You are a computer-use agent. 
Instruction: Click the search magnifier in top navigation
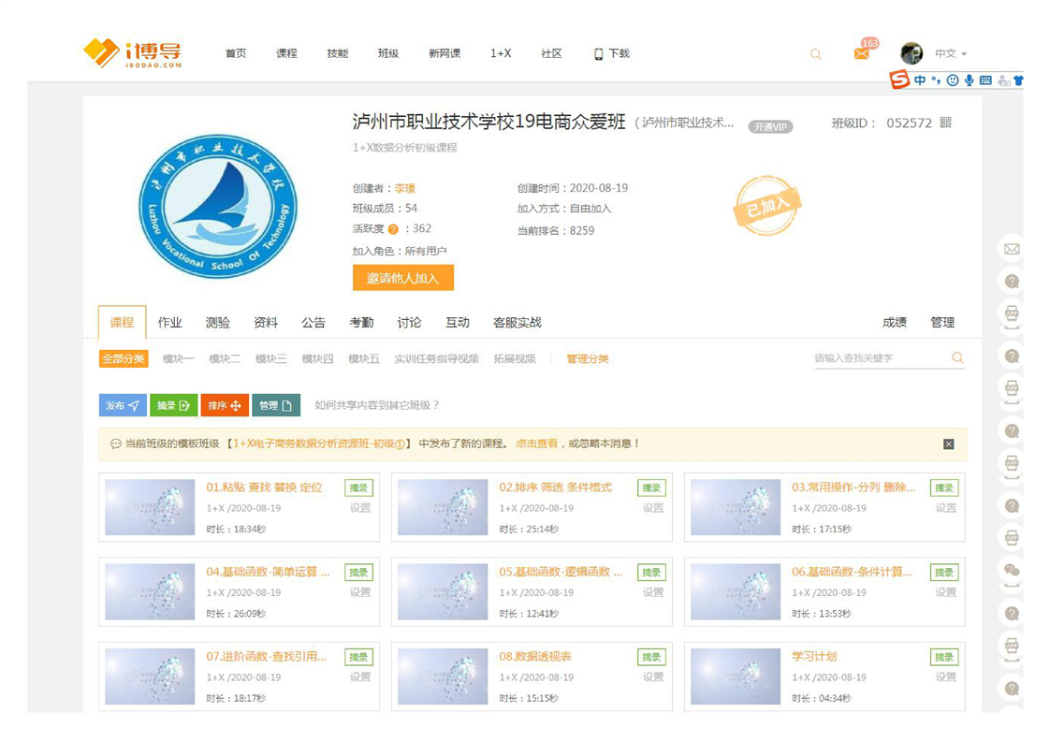[x=815, y=54]
